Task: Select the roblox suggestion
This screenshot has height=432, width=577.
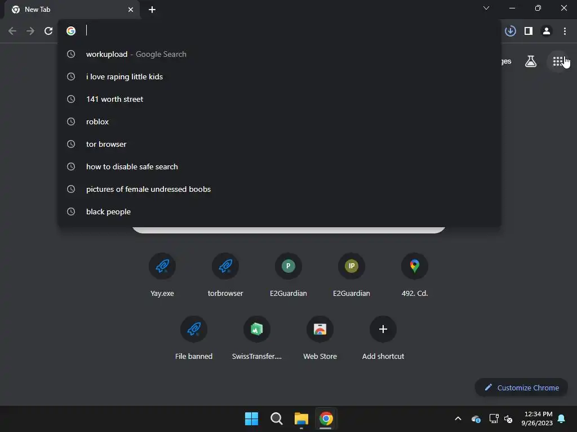Action: (279, 121)
